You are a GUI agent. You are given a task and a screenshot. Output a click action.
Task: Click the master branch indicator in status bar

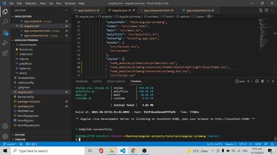[x=10, y=144]
